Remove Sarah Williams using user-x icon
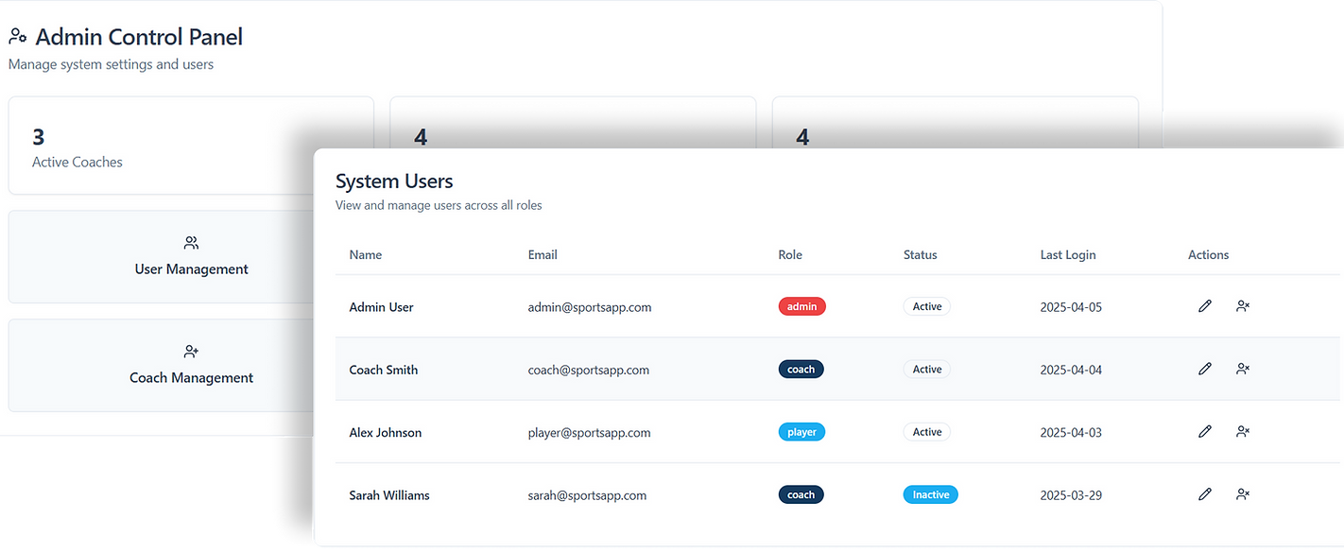This screenshot has width=1344, height=553. click(x=1243, y=494)
